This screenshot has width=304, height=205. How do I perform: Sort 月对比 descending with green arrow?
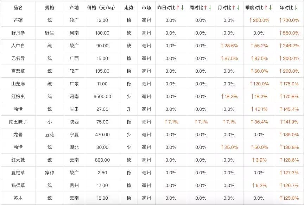(x=238, y=8)
